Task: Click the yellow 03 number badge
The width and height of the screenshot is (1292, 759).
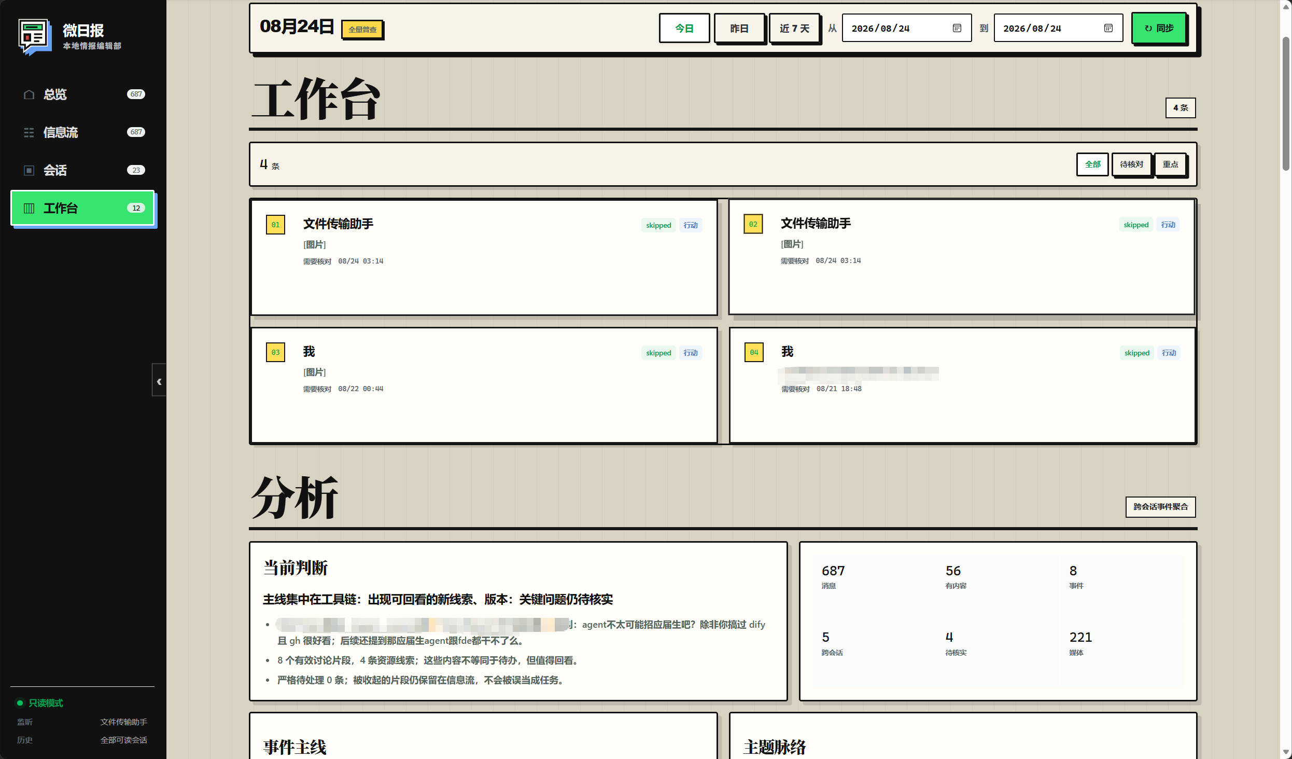Action: tap(275, 352)
